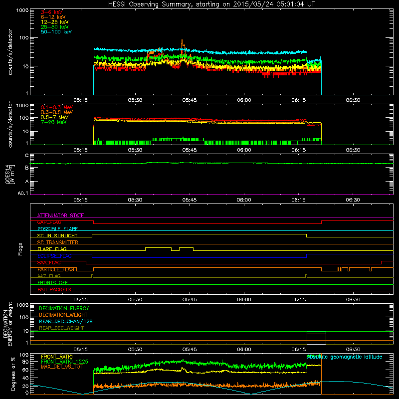Click the 06:30 tick under the GOES panel
This screenshot has height=399, width=399.
(353, 200)
